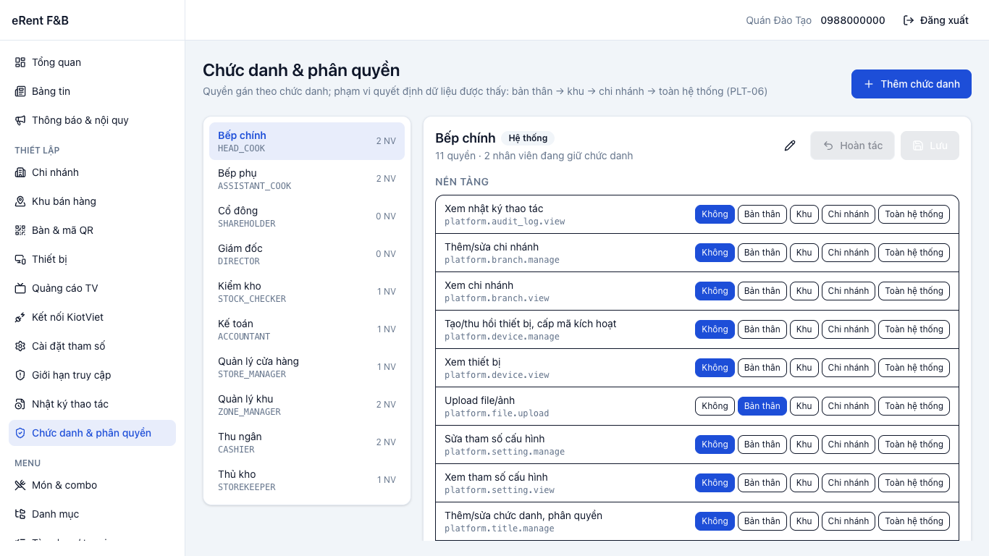Click the Thêm chức danh button
Image resolution: width=989 pixels, height=556 pixels.
coord(912,84)
